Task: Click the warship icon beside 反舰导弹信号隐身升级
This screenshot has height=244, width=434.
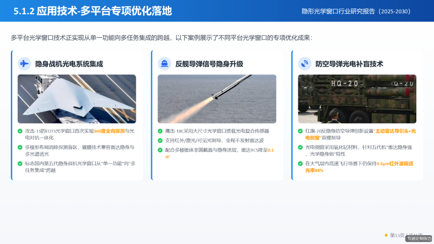Action: [165, 64]
